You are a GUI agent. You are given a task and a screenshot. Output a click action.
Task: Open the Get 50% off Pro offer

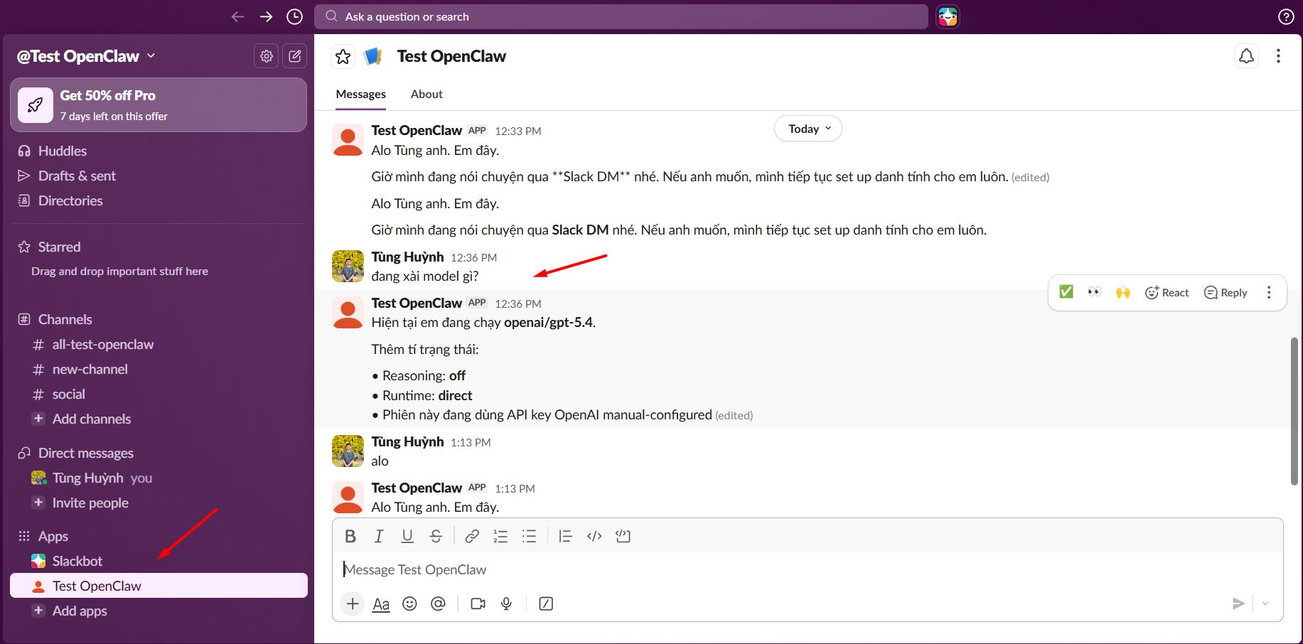click(158, 104)
